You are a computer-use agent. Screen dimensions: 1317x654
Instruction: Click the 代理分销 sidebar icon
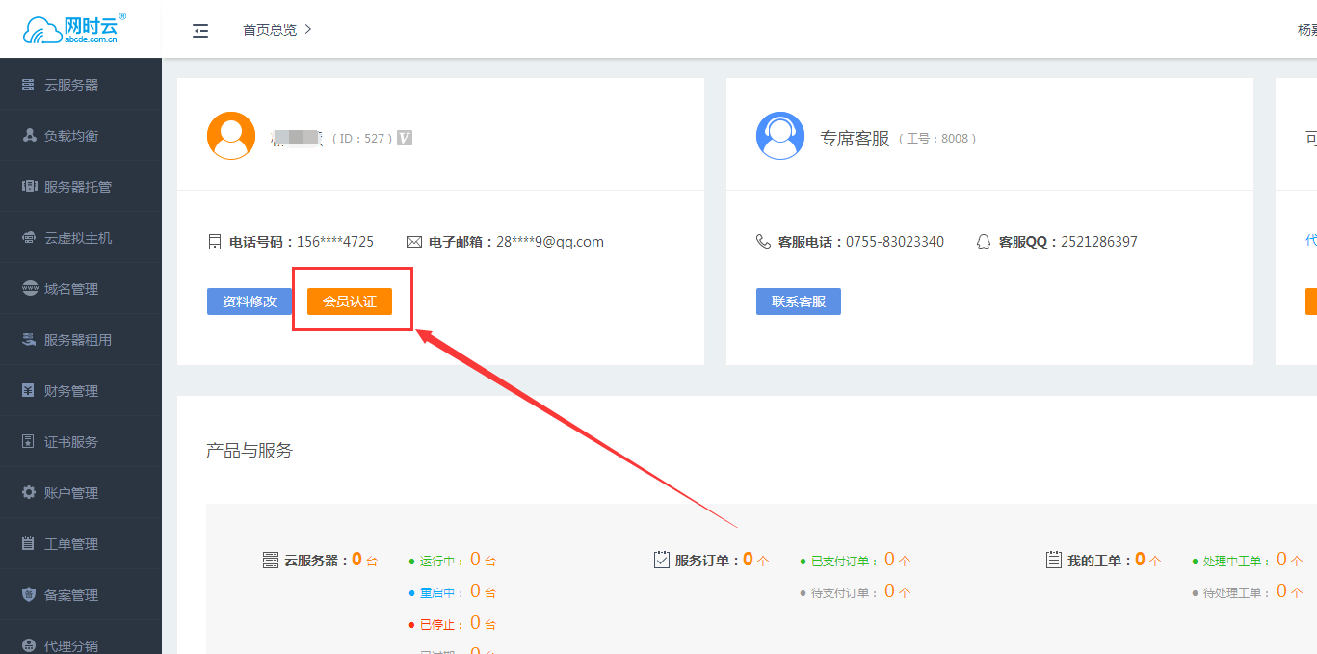coord(28,645)
